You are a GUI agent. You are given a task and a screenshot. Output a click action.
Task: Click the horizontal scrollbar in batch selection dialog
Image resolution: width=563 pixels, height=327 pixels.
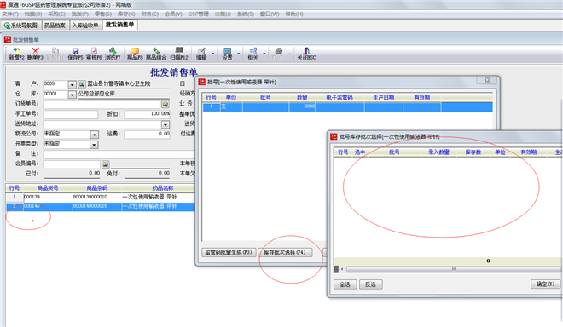pyautogui.click(x=453, y=269)
